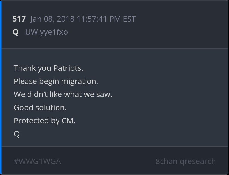Click the Q signature ending the message
The width and height of the screenshot is (229, 175).
(17, 134)
